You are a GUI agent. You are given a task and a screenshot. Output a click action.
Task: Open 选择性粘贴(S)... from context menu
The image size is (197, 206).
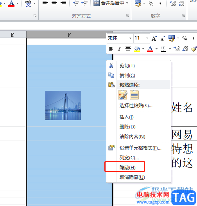[x=138, y=106]
